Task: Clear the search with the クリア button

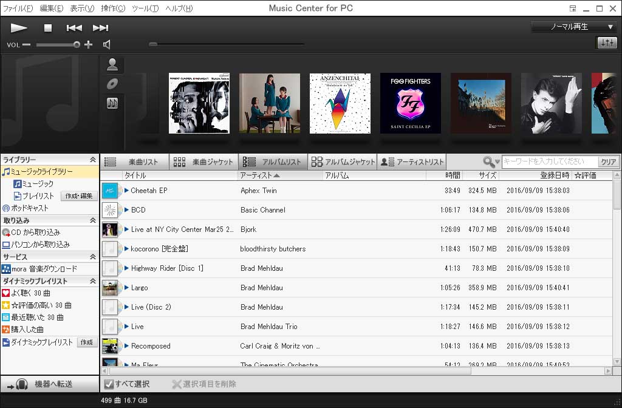Action: pyautogui.click(x=609, y=161)
